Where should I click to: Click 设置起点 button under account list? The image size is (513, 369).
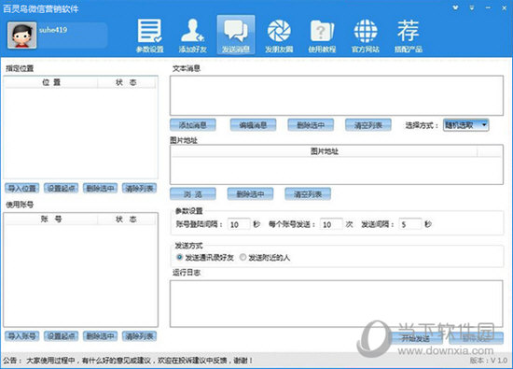coord(62,336)
